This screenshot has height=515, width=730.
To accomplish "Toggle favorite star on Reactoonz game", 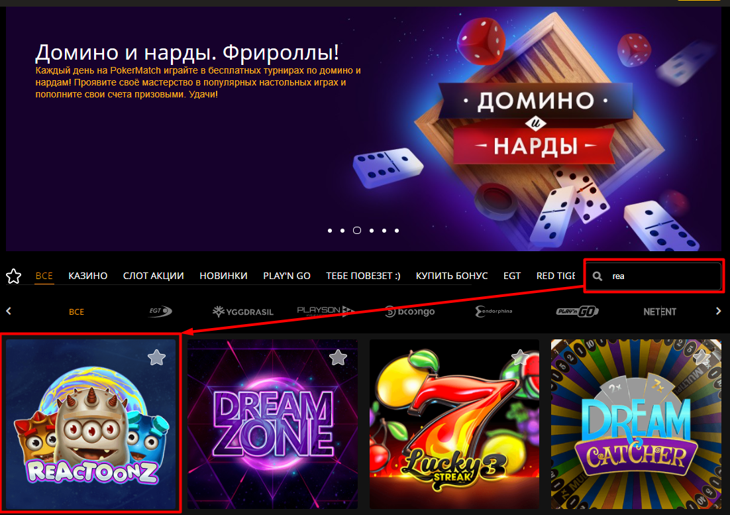I will (x=156, y=358).
